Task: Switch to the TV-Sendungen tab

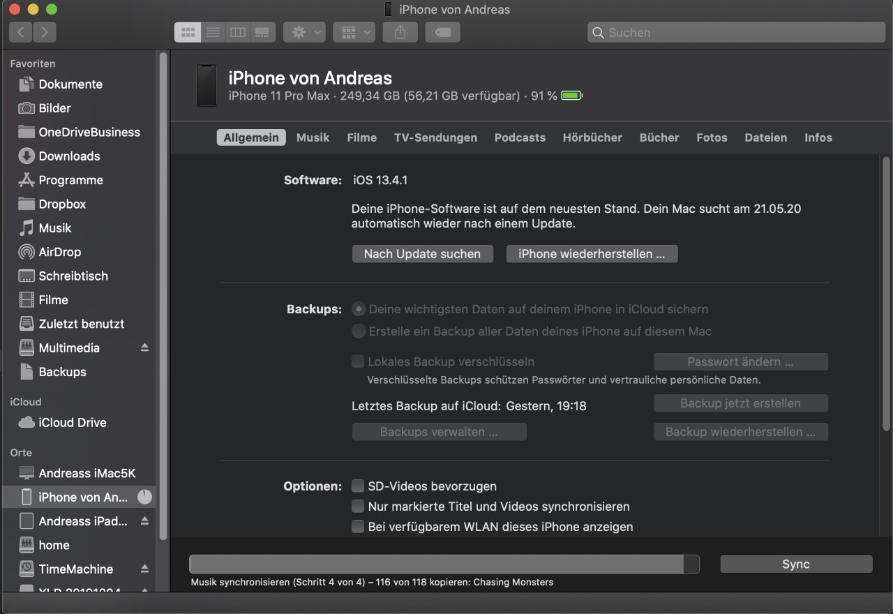Action: 435,137
